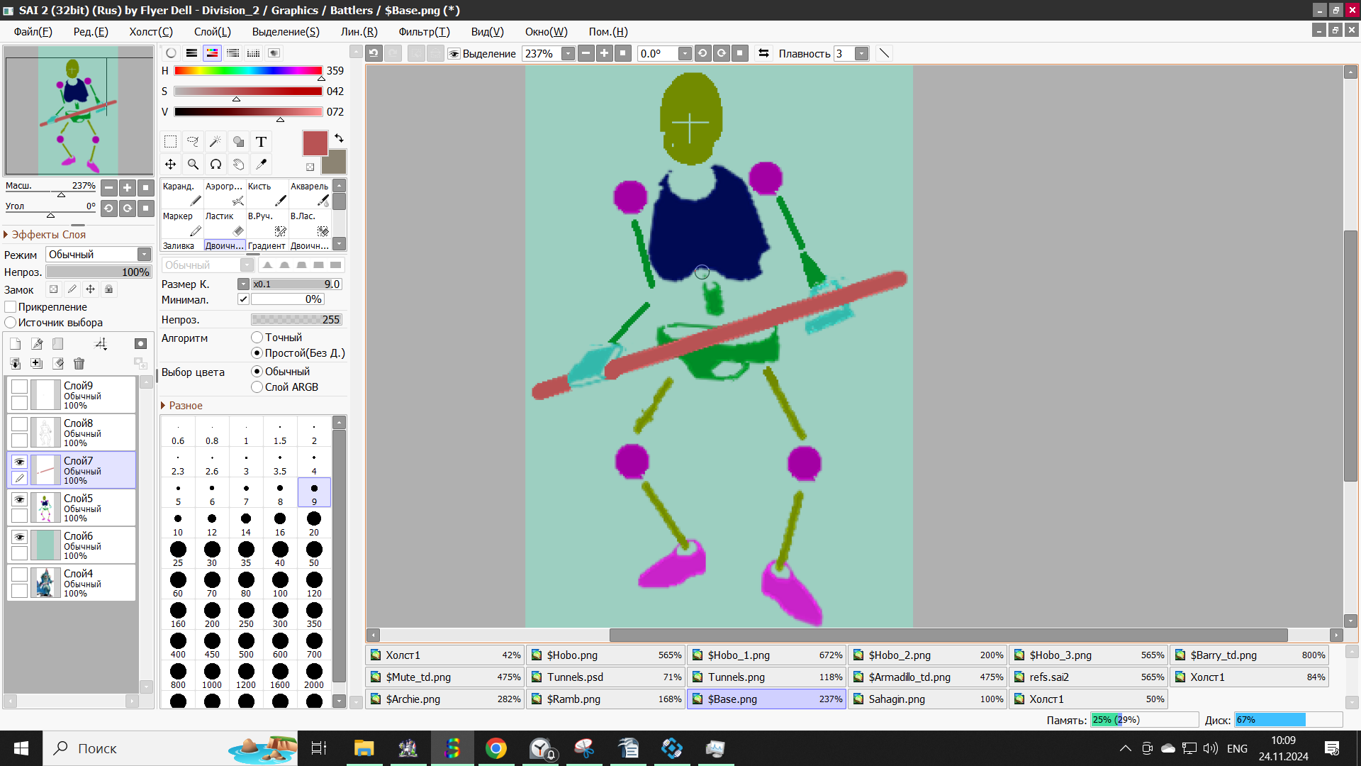Select the Move layer tool
This screenshot has height=766, width=1361.
(x=170, y=164)
